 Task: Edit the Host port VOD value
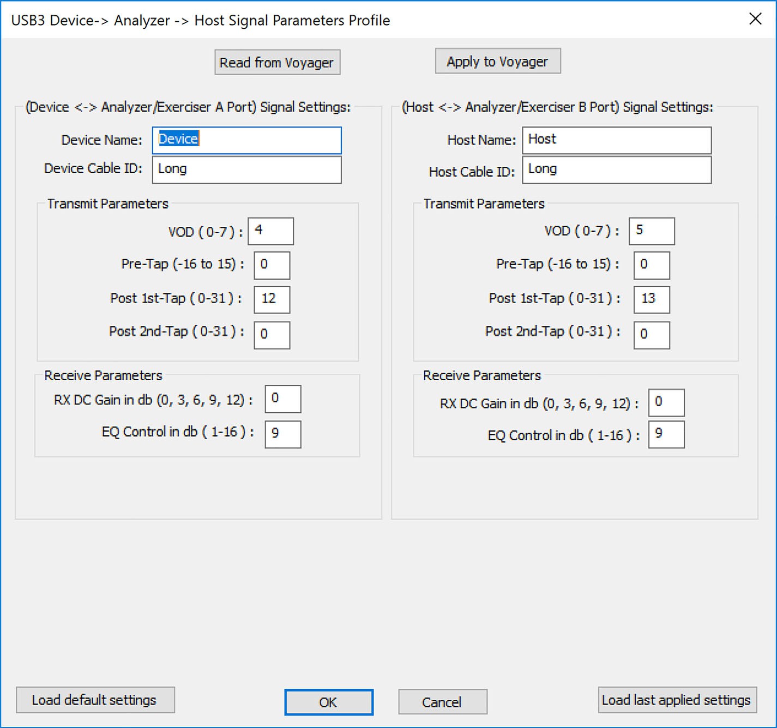pos(652,231)
